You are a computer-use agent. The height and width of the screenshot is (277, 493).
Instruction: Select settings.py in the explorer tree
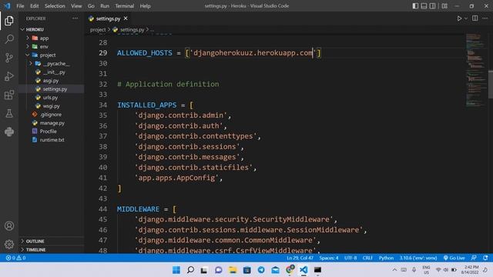52,89
